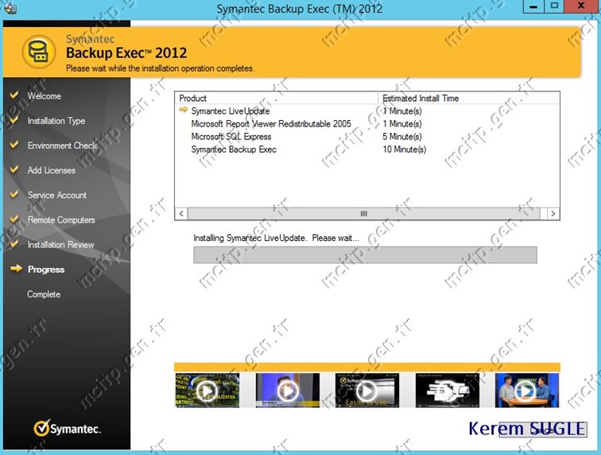Screen dimensions: 601x455
Task: Click the list's right scroll arrow
Action: [553, 214]
